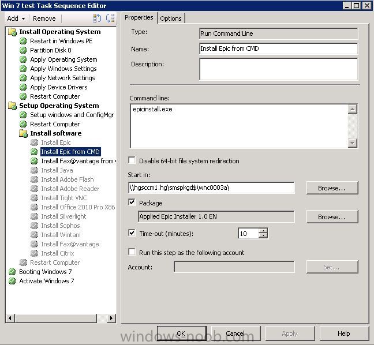Uncheck the Package checkbox
Screen dimensions: 374x345
(132, 202)
